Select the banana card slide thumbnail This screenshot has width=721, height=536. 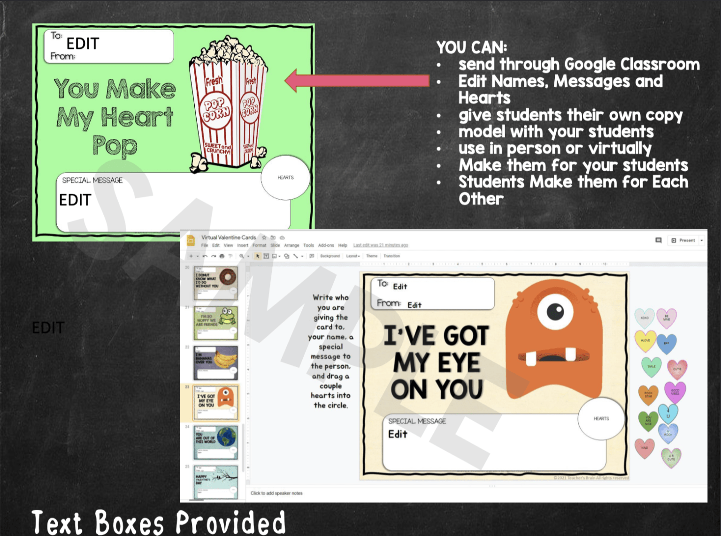point(215,362)
